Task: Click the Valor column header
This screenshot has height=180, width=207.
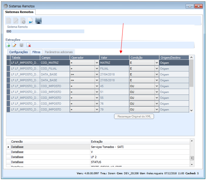Action: tap(114, 57)
